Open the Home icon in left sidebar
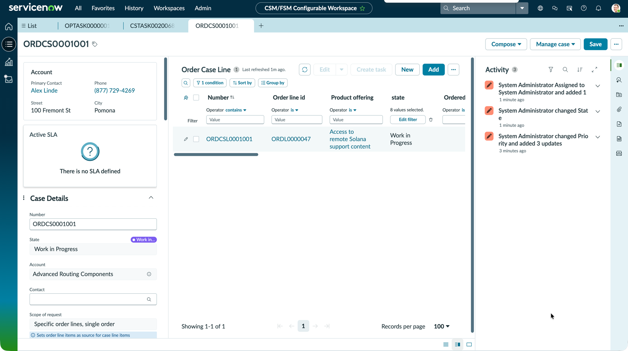 click(8, 27)
